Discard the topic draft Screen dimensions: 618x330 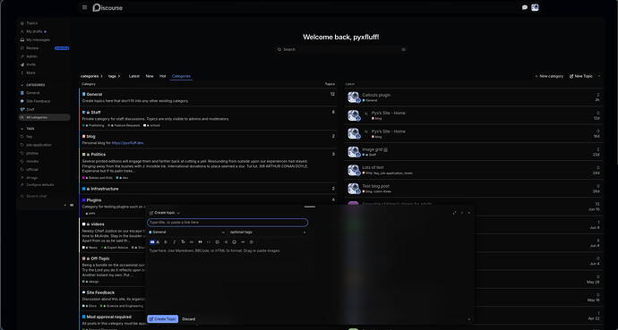click(x=188, y=319)
